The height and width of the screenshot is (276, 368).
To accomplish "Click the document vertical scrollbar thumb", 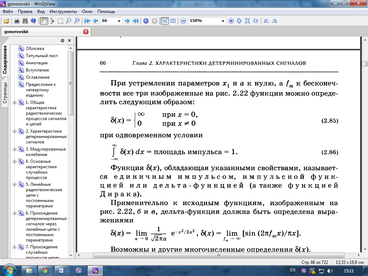I will click(x=365, y=64).
